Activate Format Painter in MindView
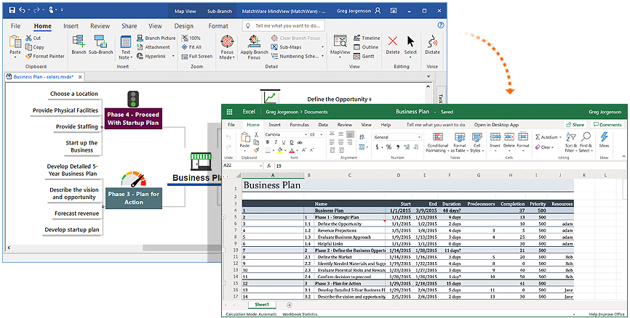The height and width of the screenshot is (318, 630). pos(45,56)
